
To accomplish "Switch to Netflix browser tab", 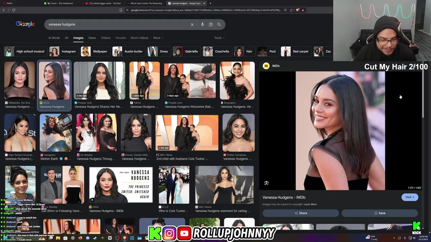I will coord(20,3).
